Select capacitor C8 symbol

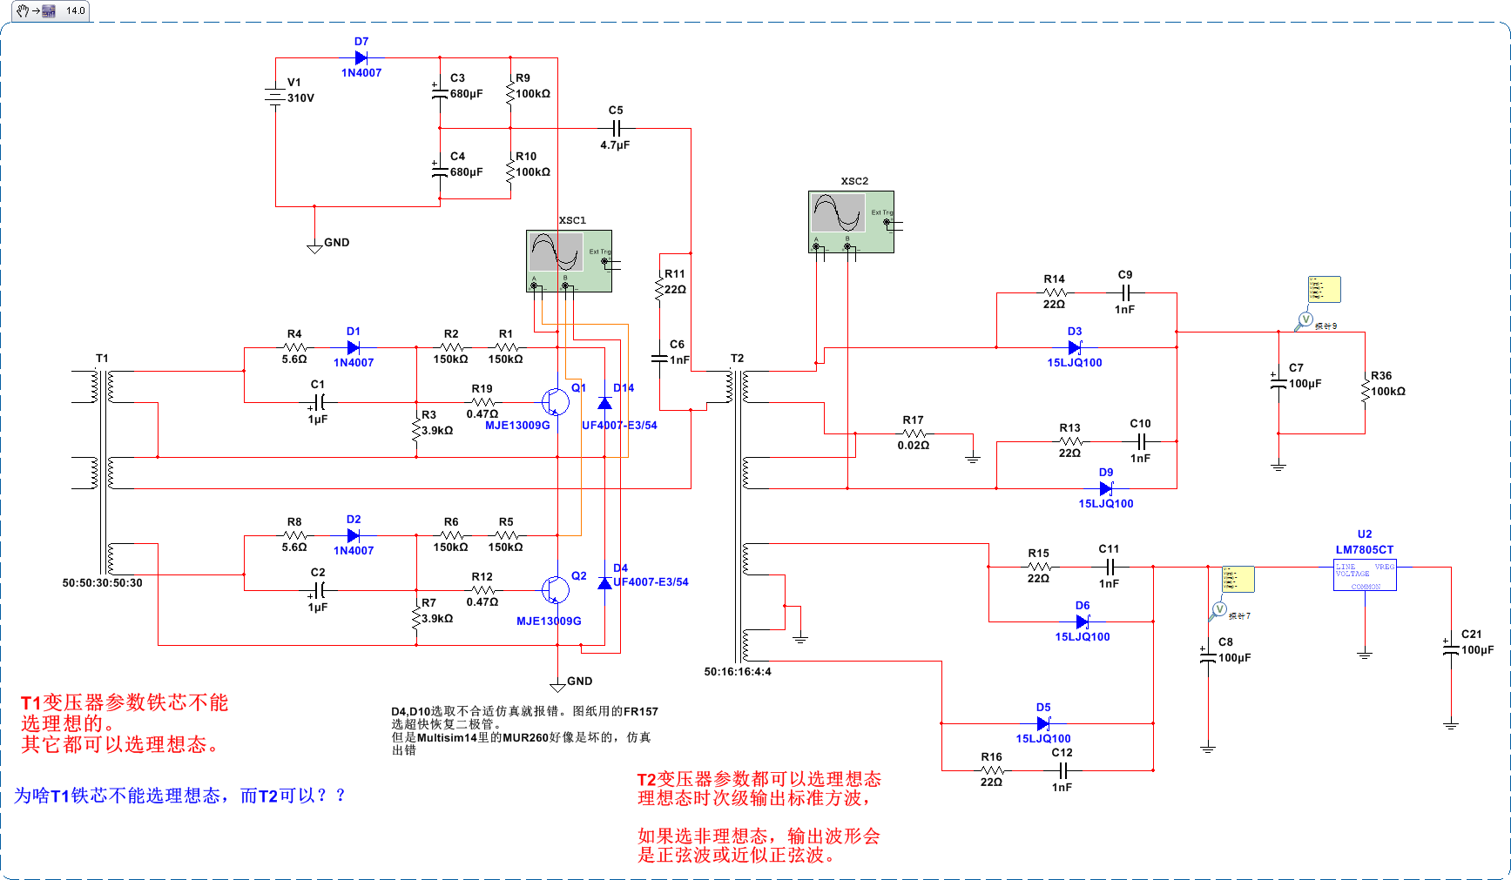tap(1208, 656)
